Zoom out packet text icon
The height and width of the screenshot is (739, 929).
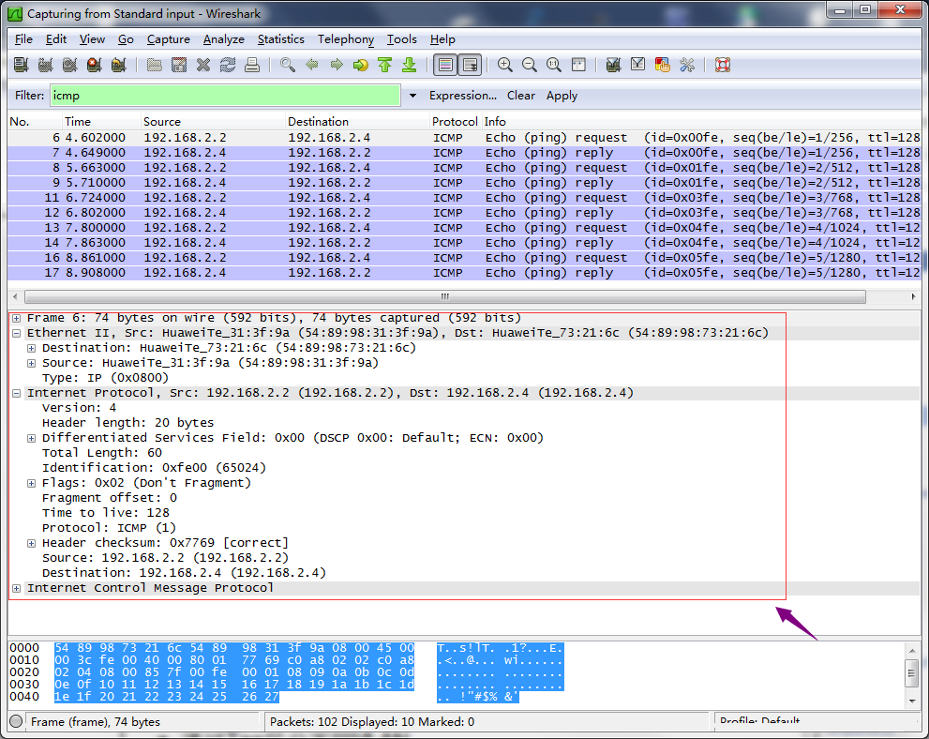pos(530,65)
